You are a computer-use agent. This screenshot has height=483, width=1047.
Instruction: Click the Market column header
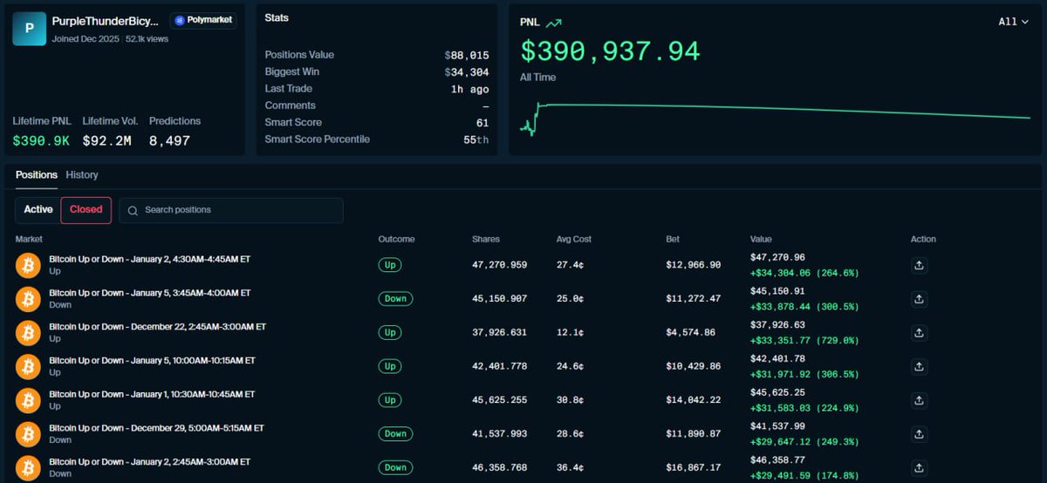29,239
